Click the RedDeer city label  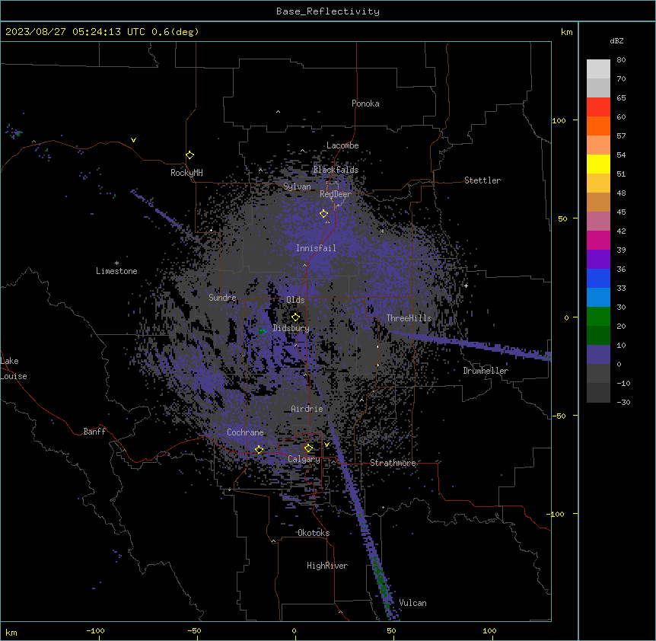[336, 194]
